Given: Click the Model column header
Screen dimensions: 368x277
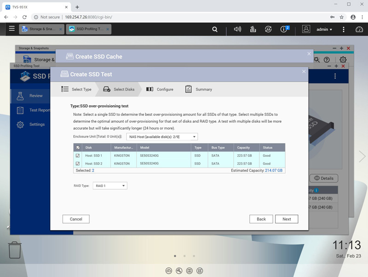Looking at the screenshot, I should (x=164, y=147).
